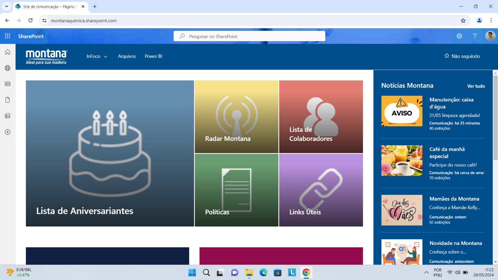Bookmark this page with star icon
Screen dimensions: 498x280
click(x=463, y=21)
